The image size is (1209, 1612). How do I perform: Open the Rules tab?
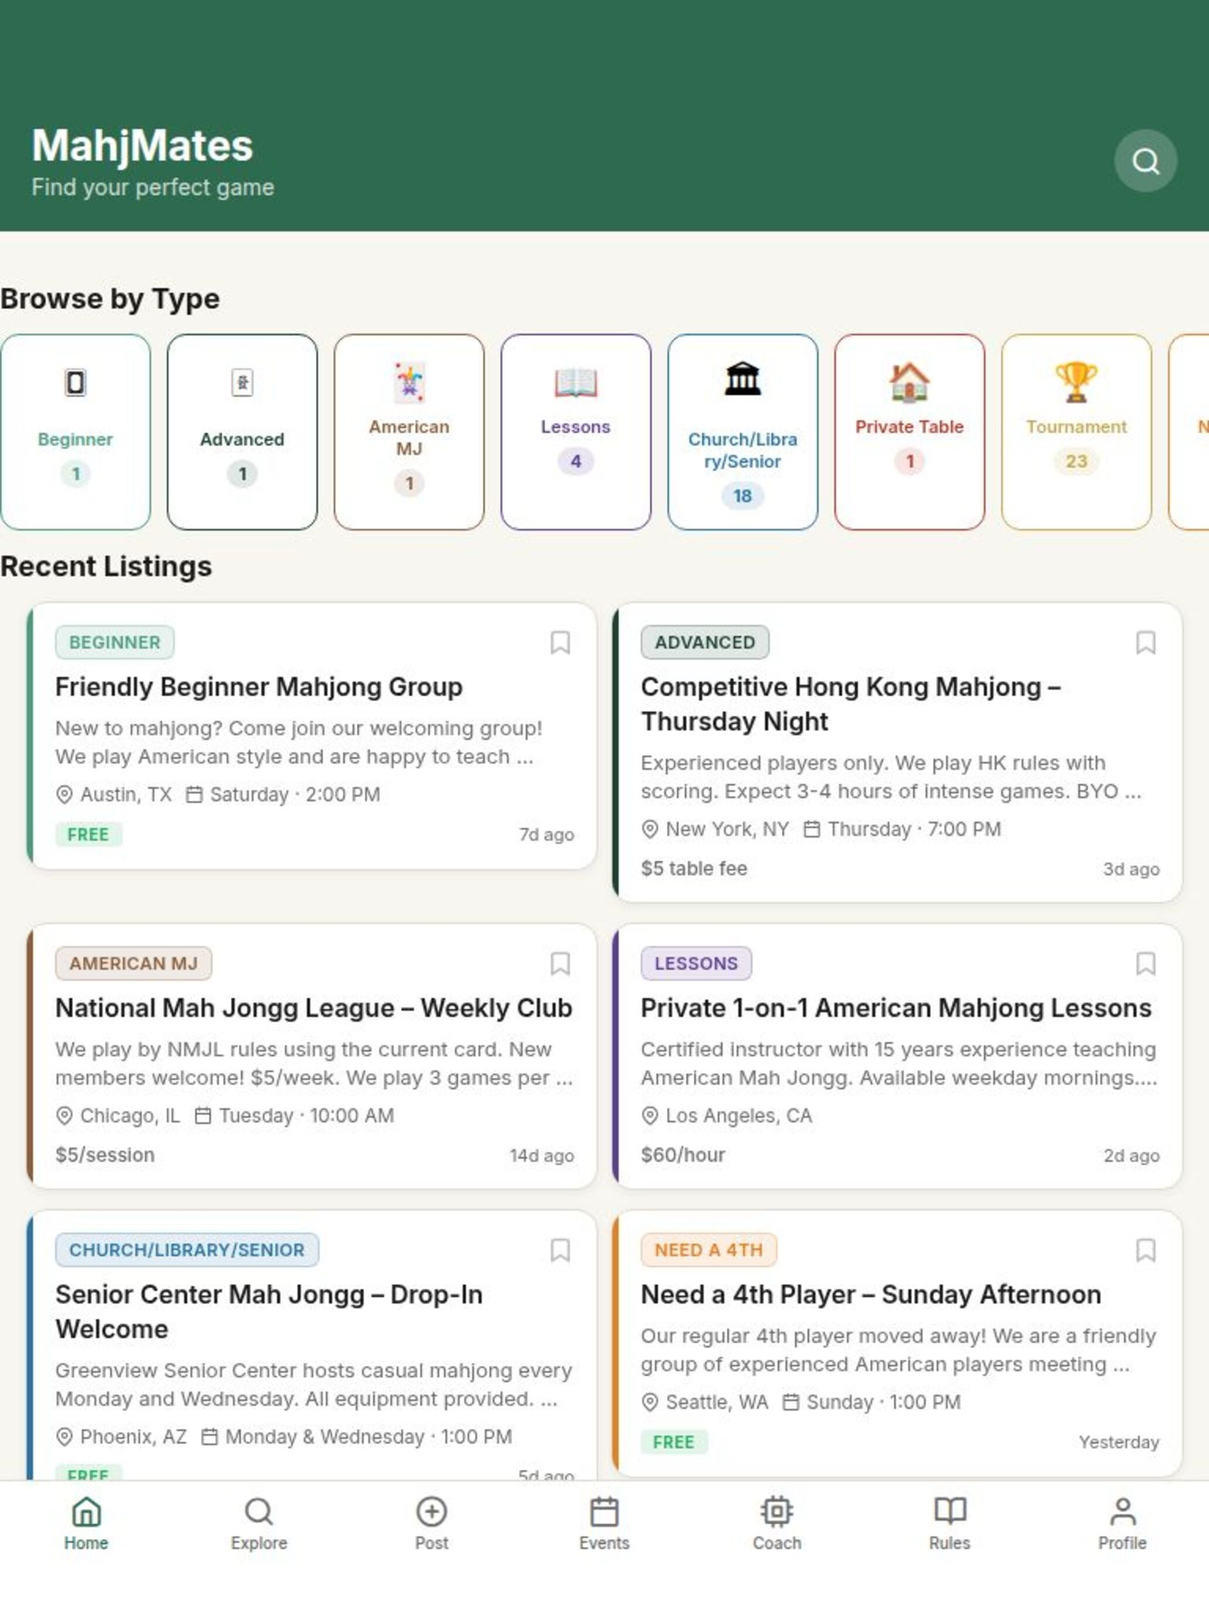click(x=950, y=1523)
